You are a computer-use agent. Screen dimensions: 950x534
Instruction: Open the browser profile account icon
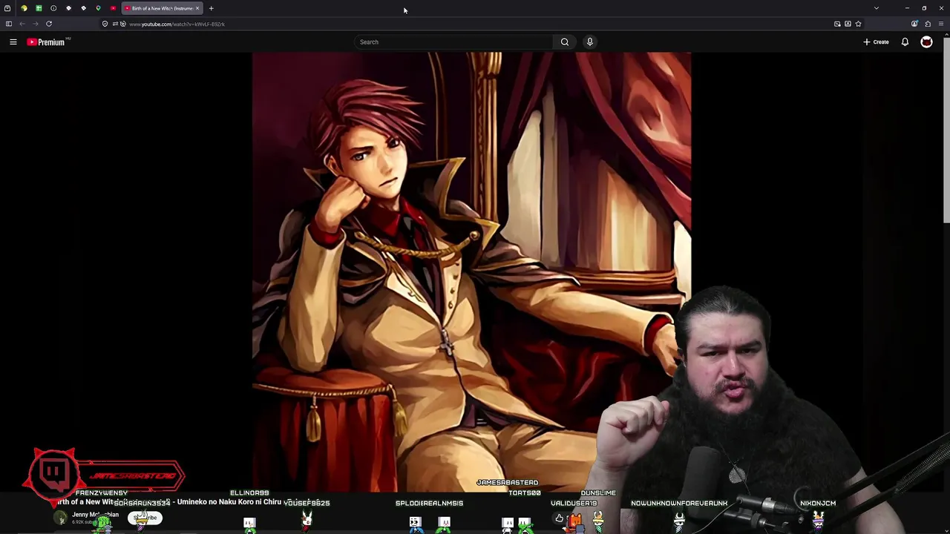click(x=914, y=24)
